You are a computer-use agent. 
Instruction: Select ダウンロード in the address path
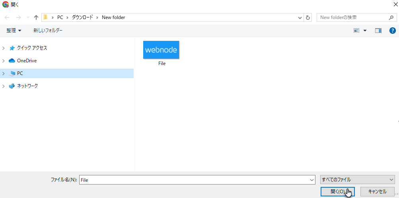[82, 17]
